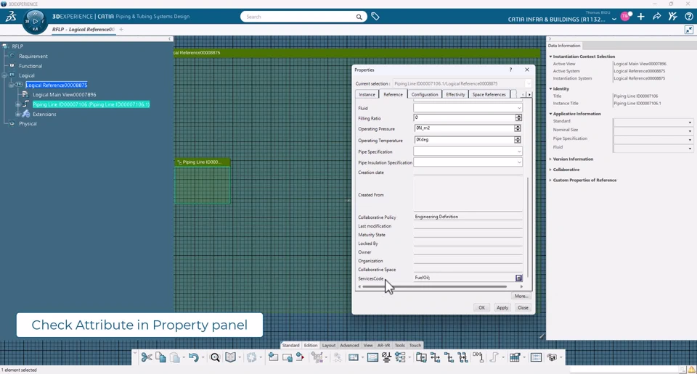Open the Help question mark in the top bar
This screenshot has width=697, height=374.
click(688, 17)
